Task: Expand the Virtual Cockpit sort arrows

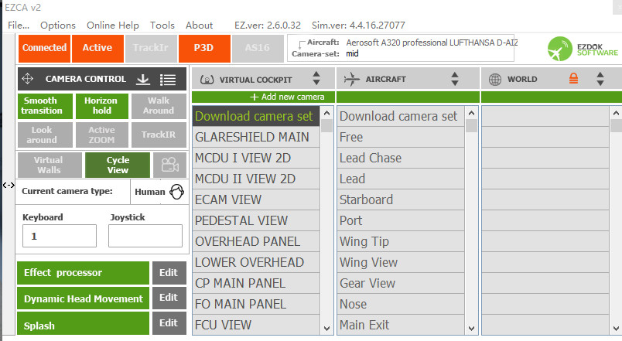Action: point(316,79)
